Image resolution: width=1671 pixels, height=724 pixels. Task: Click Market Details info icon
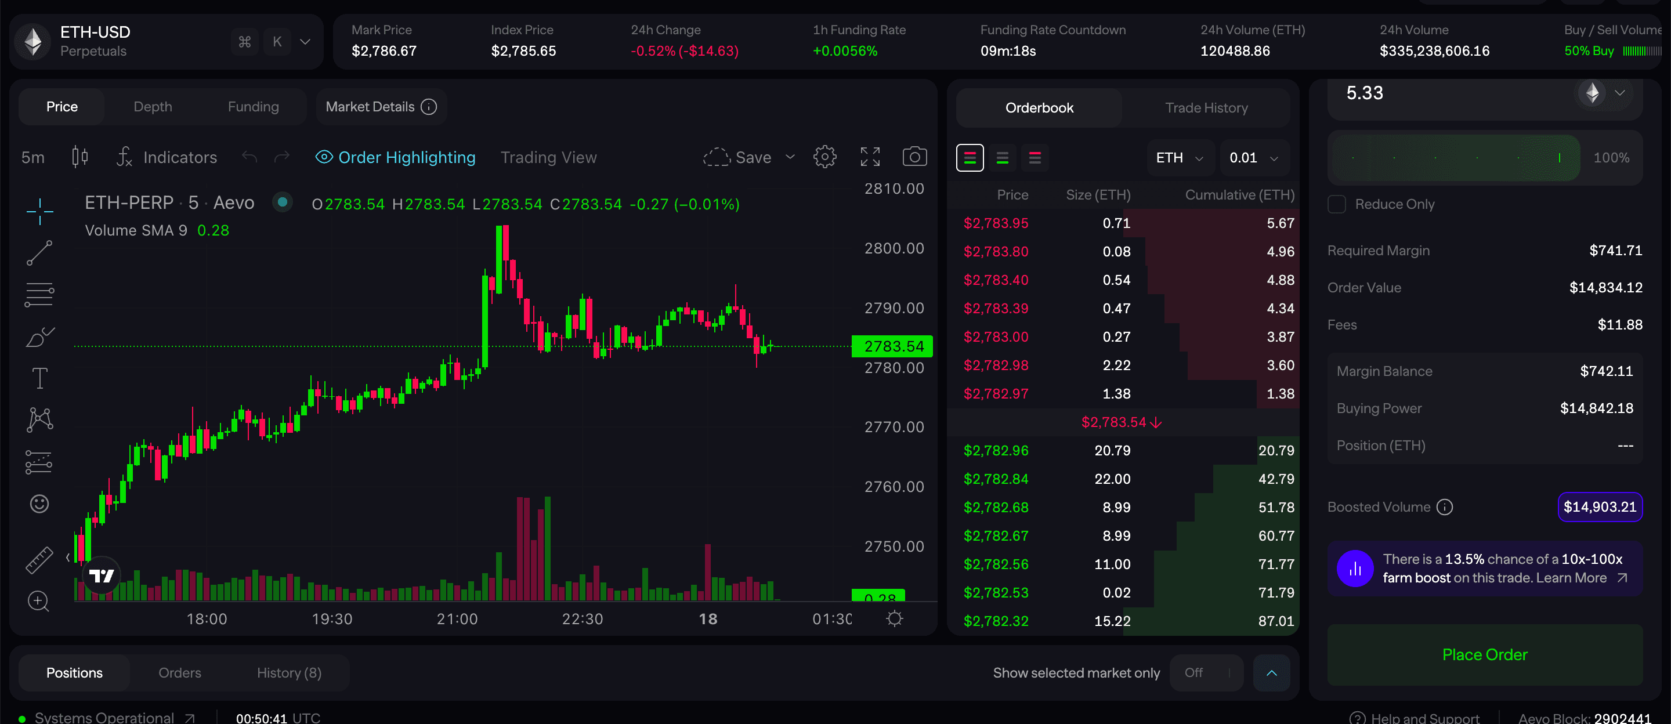[429, 107]
